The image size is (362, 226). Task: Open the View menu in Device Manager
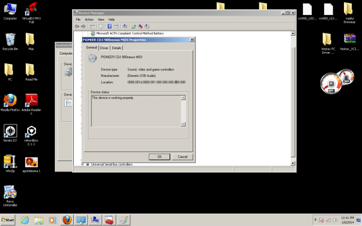[x=101, y=19]
